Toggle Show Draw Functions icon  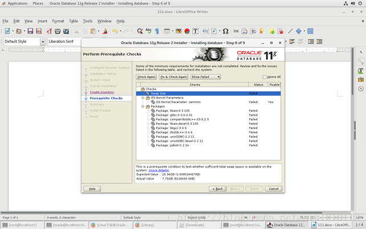[x=310, y=31]
